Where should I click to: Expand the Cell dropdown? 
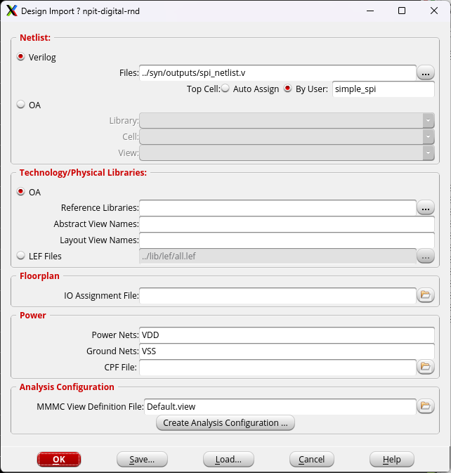pos(428,136)
